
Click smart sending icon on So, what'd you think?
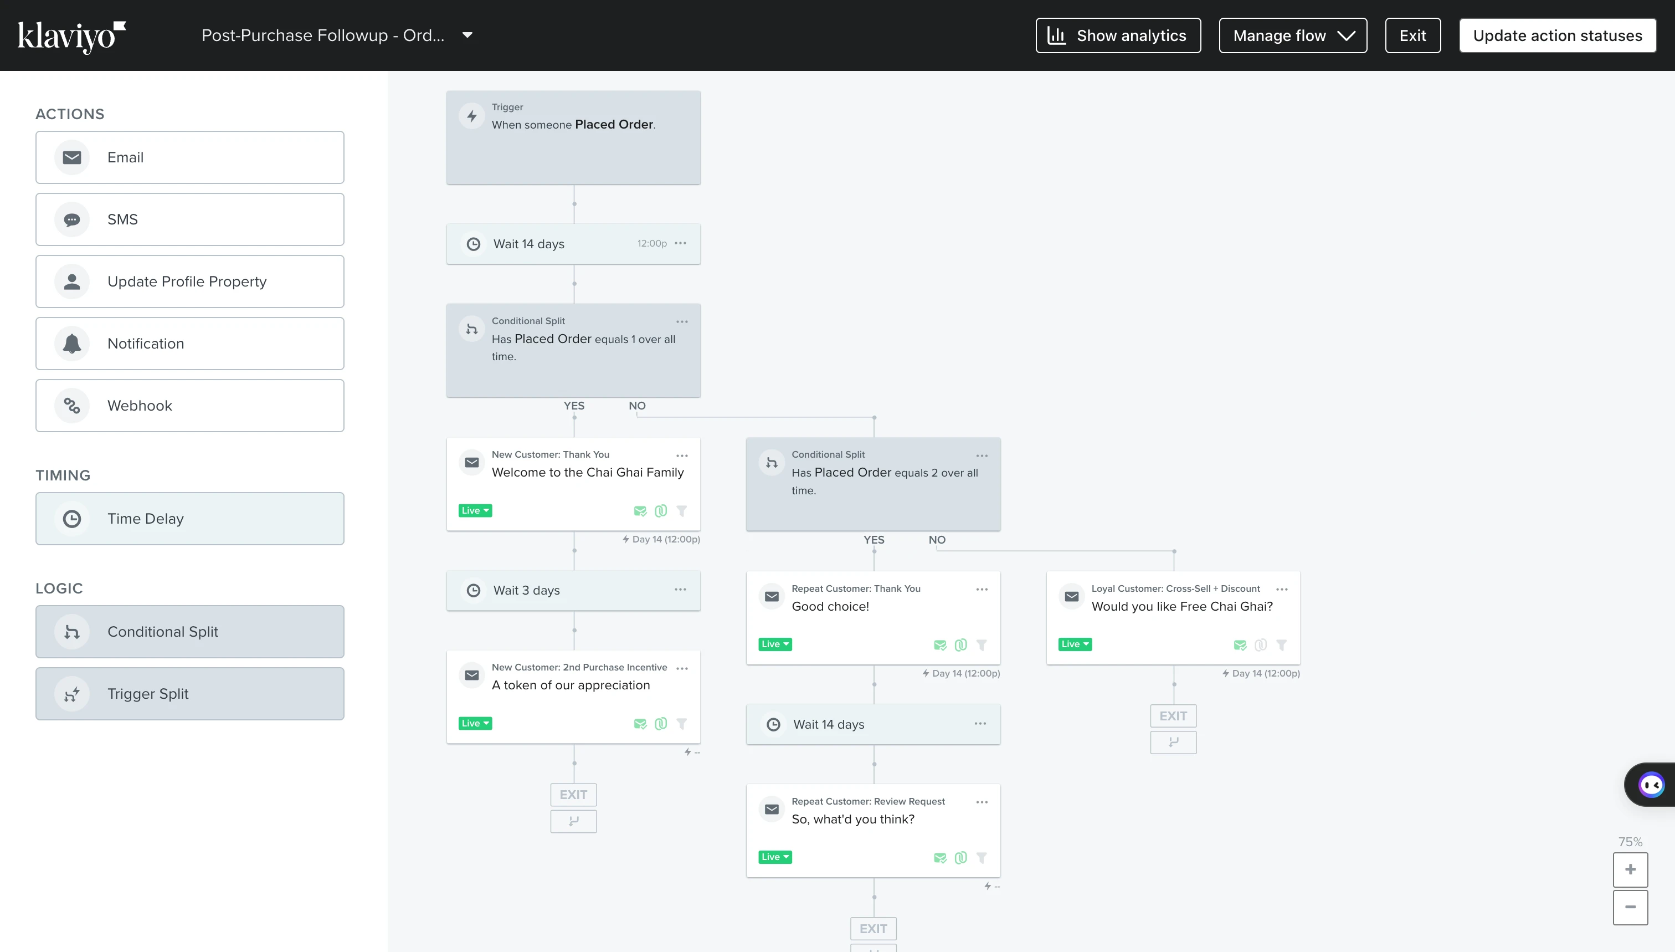click(x=940, y=858)
